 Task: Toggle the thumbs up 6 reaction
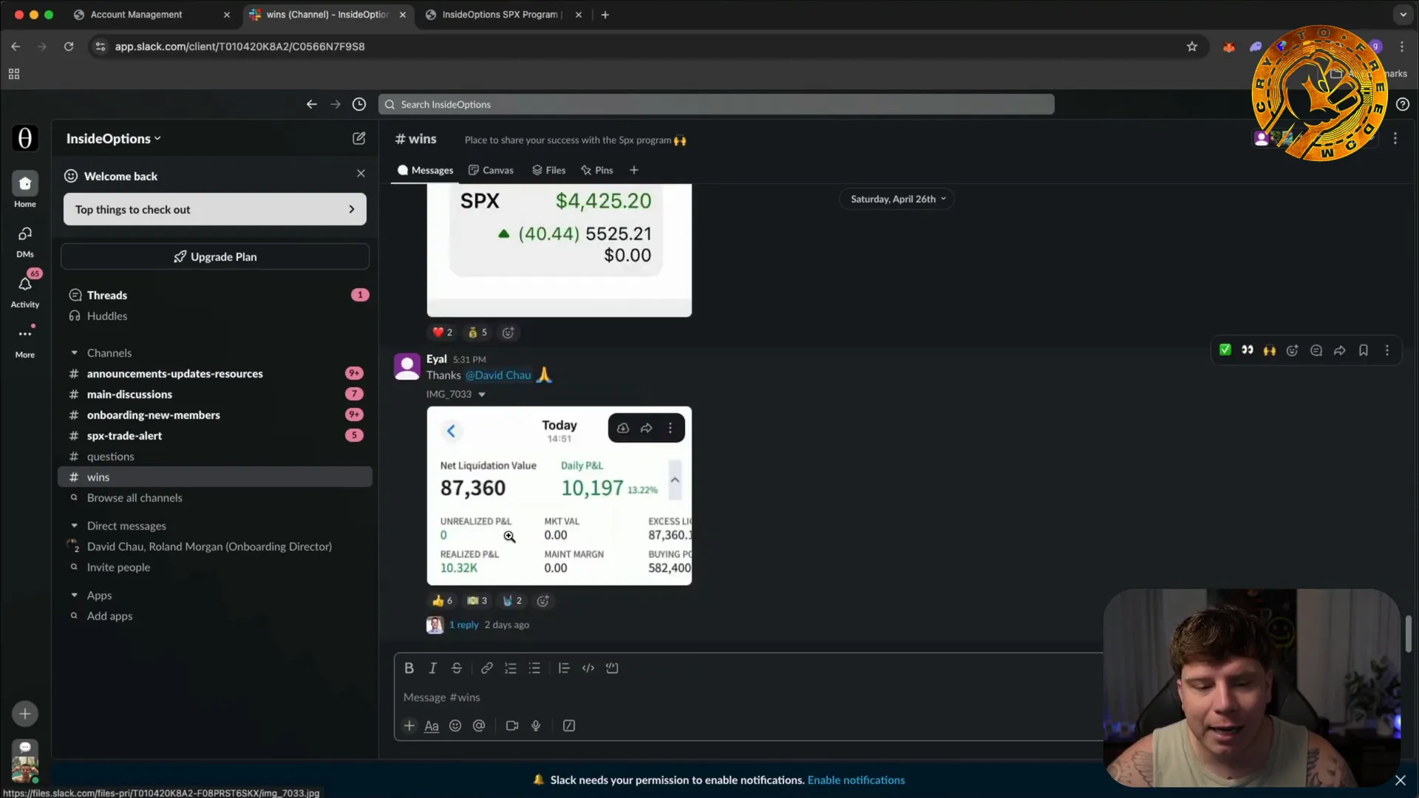[x=443, y=601]
